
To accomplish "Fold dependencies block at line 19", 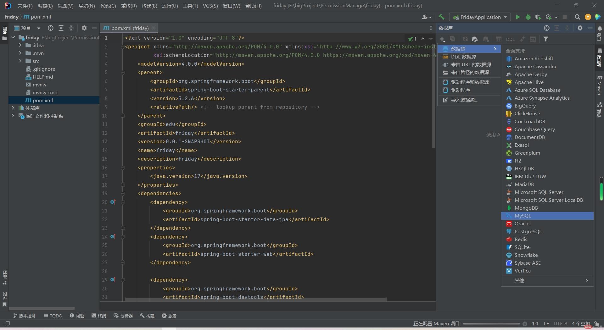I will [122, 194].
